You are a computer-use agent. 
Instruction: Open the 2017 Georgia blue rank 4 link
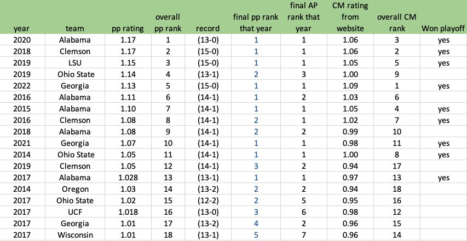pyautogui.click(x=256, y=224)
